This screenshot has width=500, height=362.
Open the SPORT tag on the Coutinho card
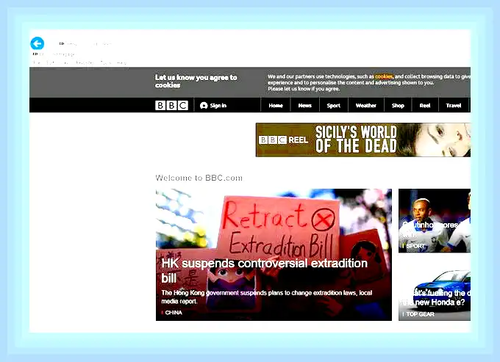(x=415, y=246)
